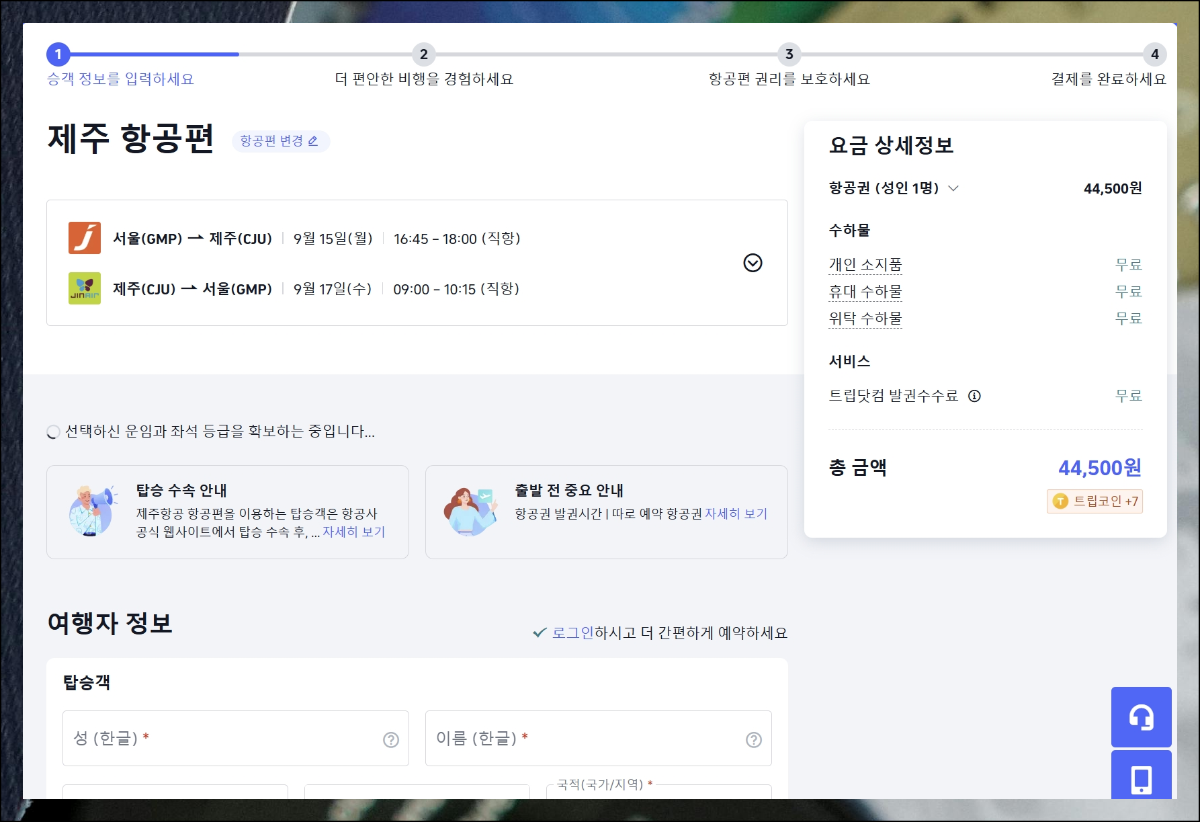Click help icon in 이름 (한글) field
This screenshot has width=1200, height=822.
pyautogui.click(x=754, y=739)
